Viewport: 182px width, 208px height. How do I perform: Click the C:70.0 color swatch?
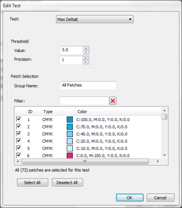pyautogui.click(x=70, y=126)
